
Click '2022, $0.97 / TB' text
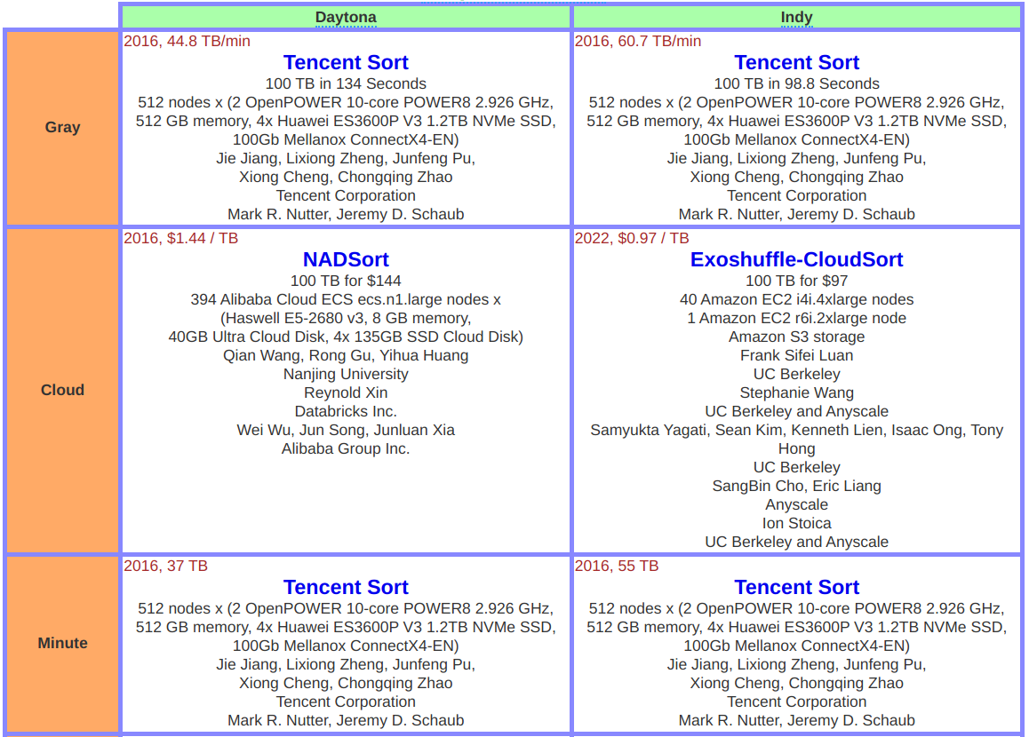coord(632,238)
